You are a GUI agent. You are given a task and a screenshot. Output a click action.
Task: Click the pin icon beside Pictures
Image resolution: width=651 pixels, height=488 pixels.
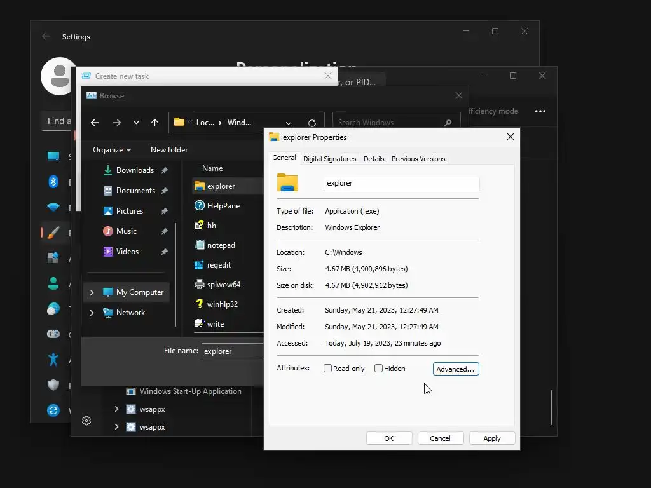165,211
